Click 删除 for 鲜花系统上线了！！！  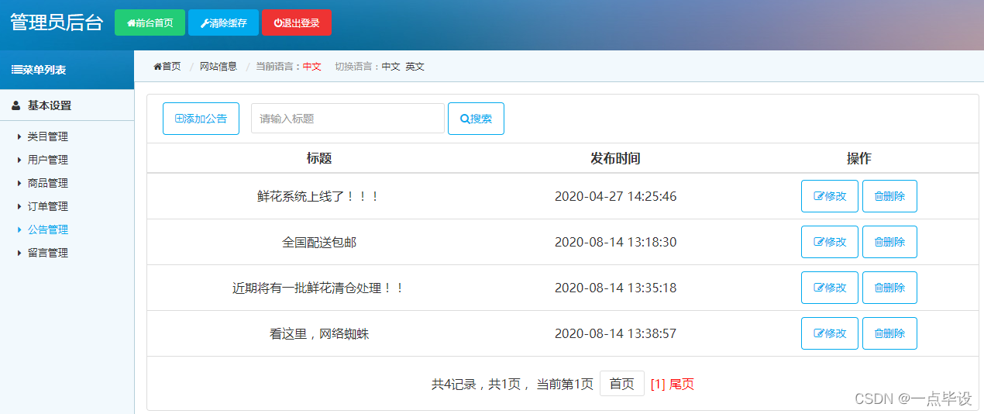click(x=889, y=196)
